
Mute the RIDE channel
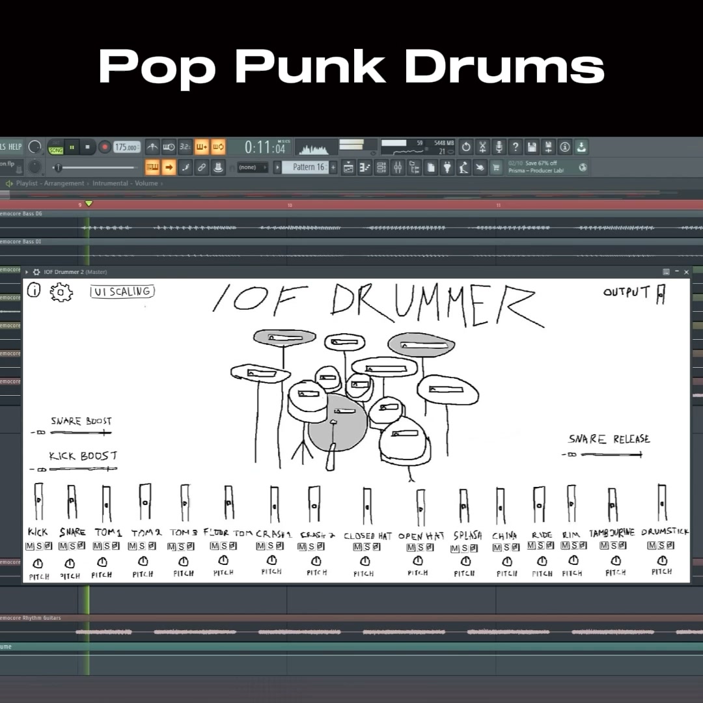click(532, 545)
